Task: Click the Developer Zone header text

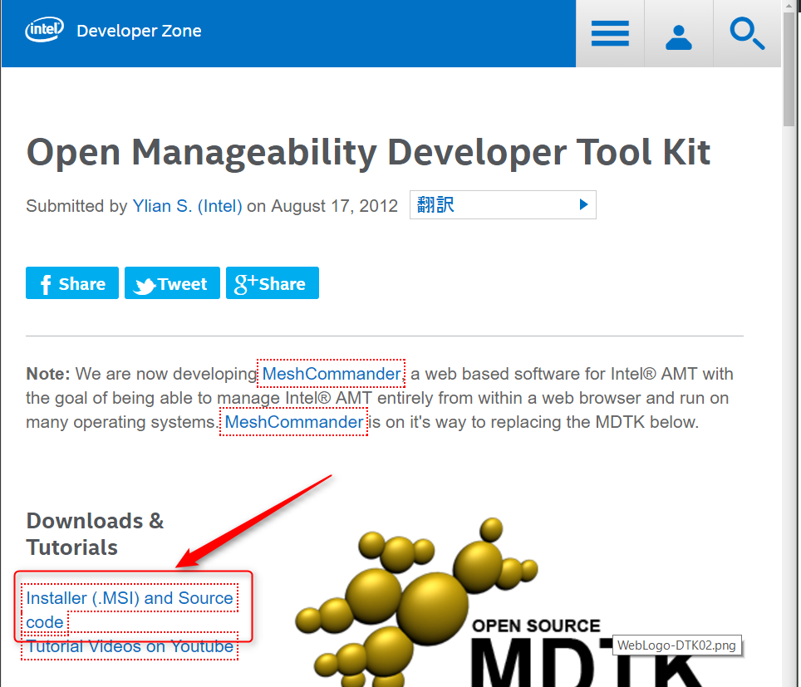Action: click(x=139, y=32)
